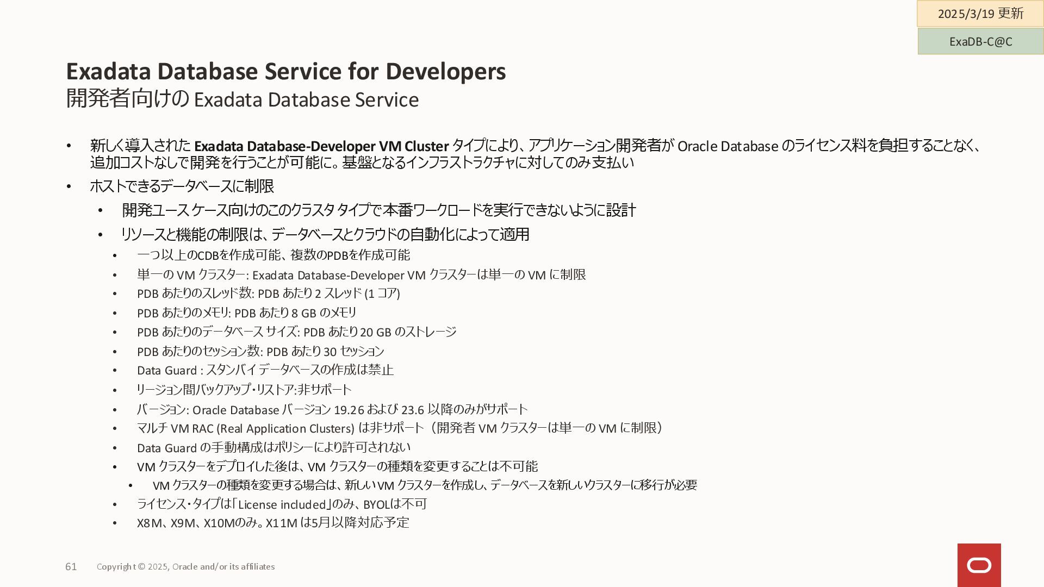The width and height of the screenshot is (1044, 587).
Task: Click the Real Application Clusters non-support line
Action: coord(400,428)
